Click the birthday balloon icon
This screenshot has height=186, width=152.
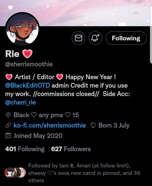[x=93, y=126]
